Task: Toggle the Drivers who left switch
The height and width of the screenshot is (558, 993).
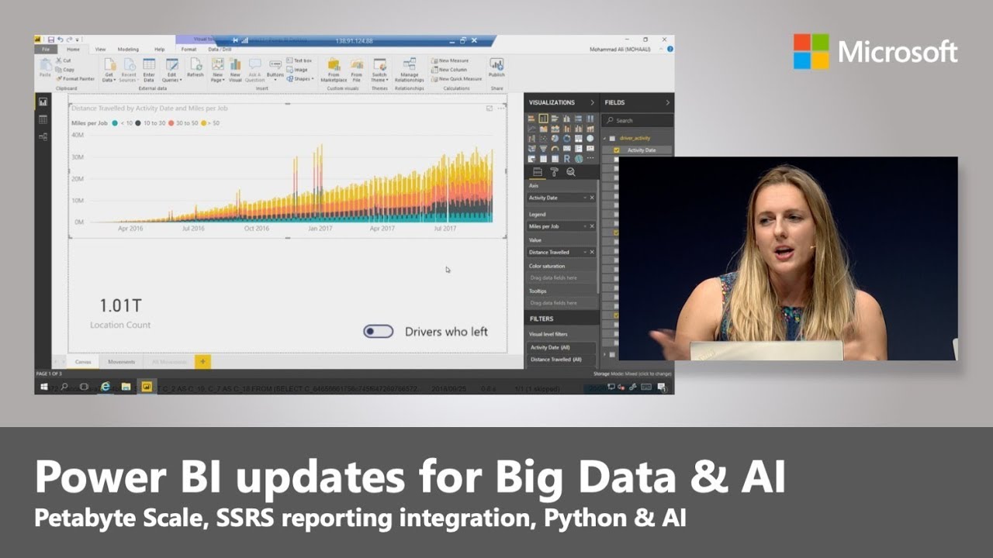Action: tap(379, 332)
